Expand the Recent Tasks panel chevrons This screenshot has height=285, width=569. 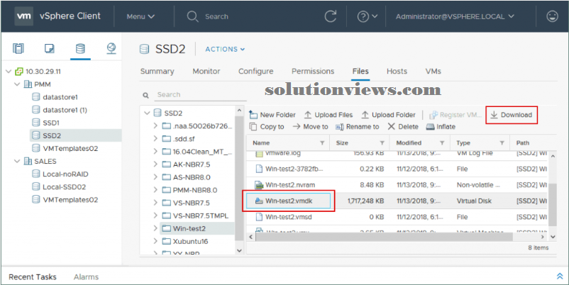560,276
